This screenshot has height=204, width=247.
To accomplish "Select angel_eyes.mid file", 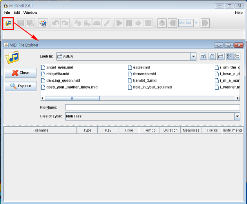I will (57, 67).
